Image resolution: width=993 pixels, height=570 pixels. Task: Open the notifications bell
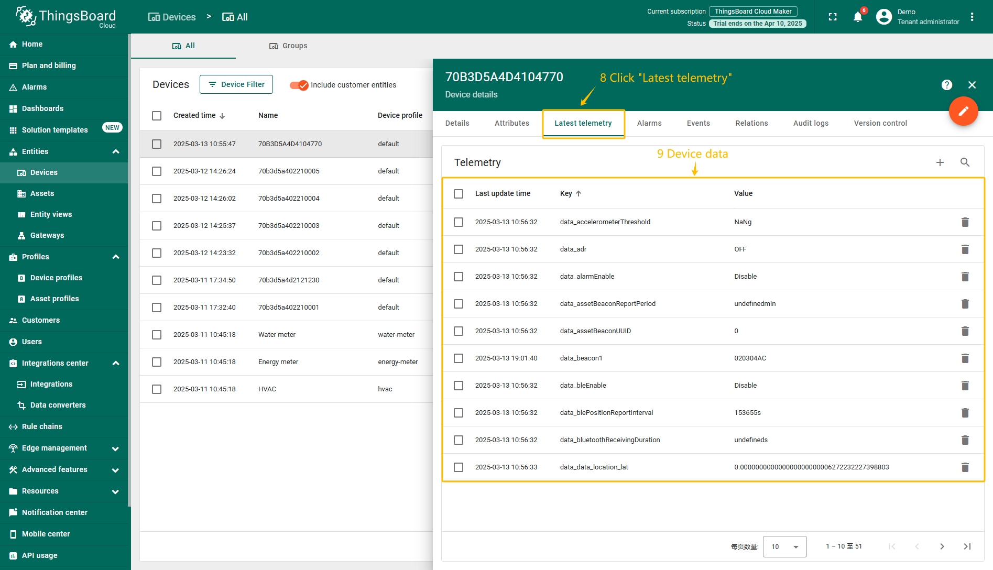pyautogui.click(x=858, y=17)
